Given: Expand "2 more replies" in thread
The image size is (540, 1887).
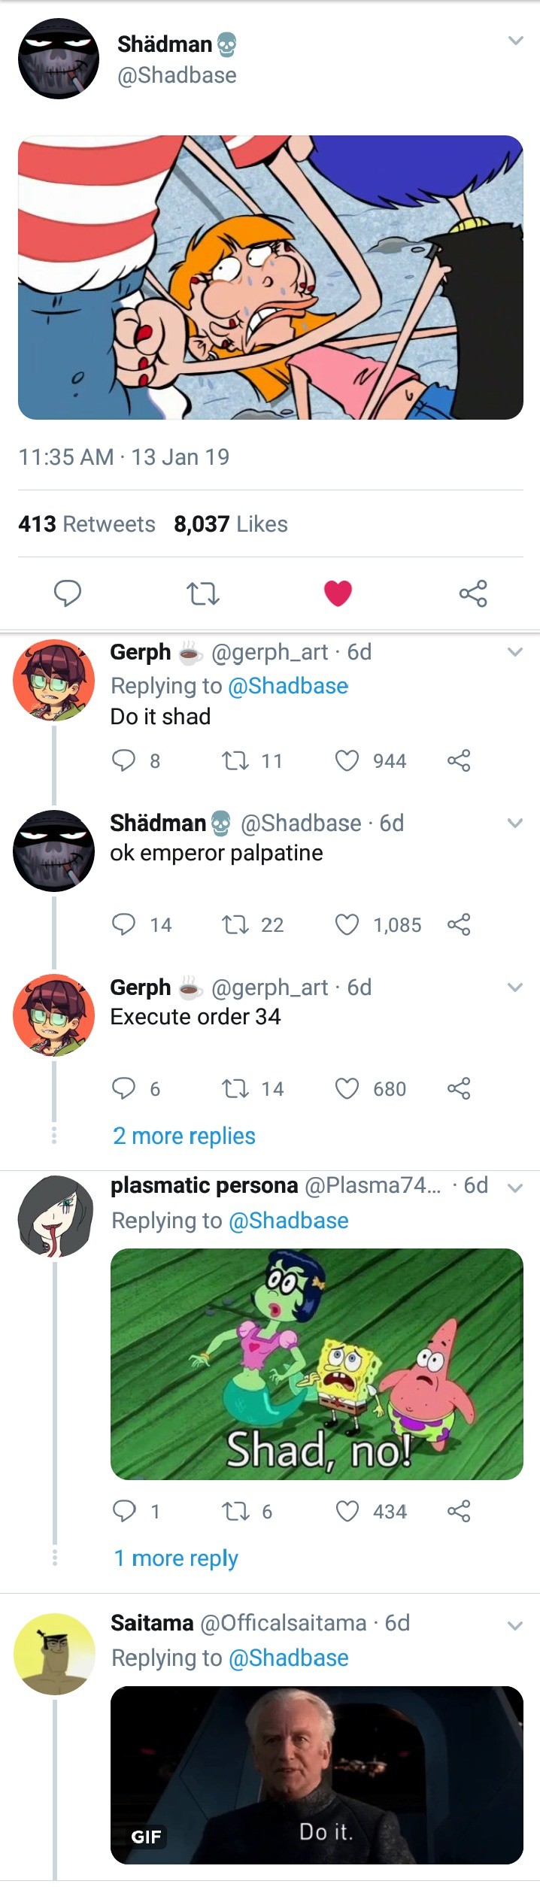Looking at the screenshot, I should coord(184,1136).
